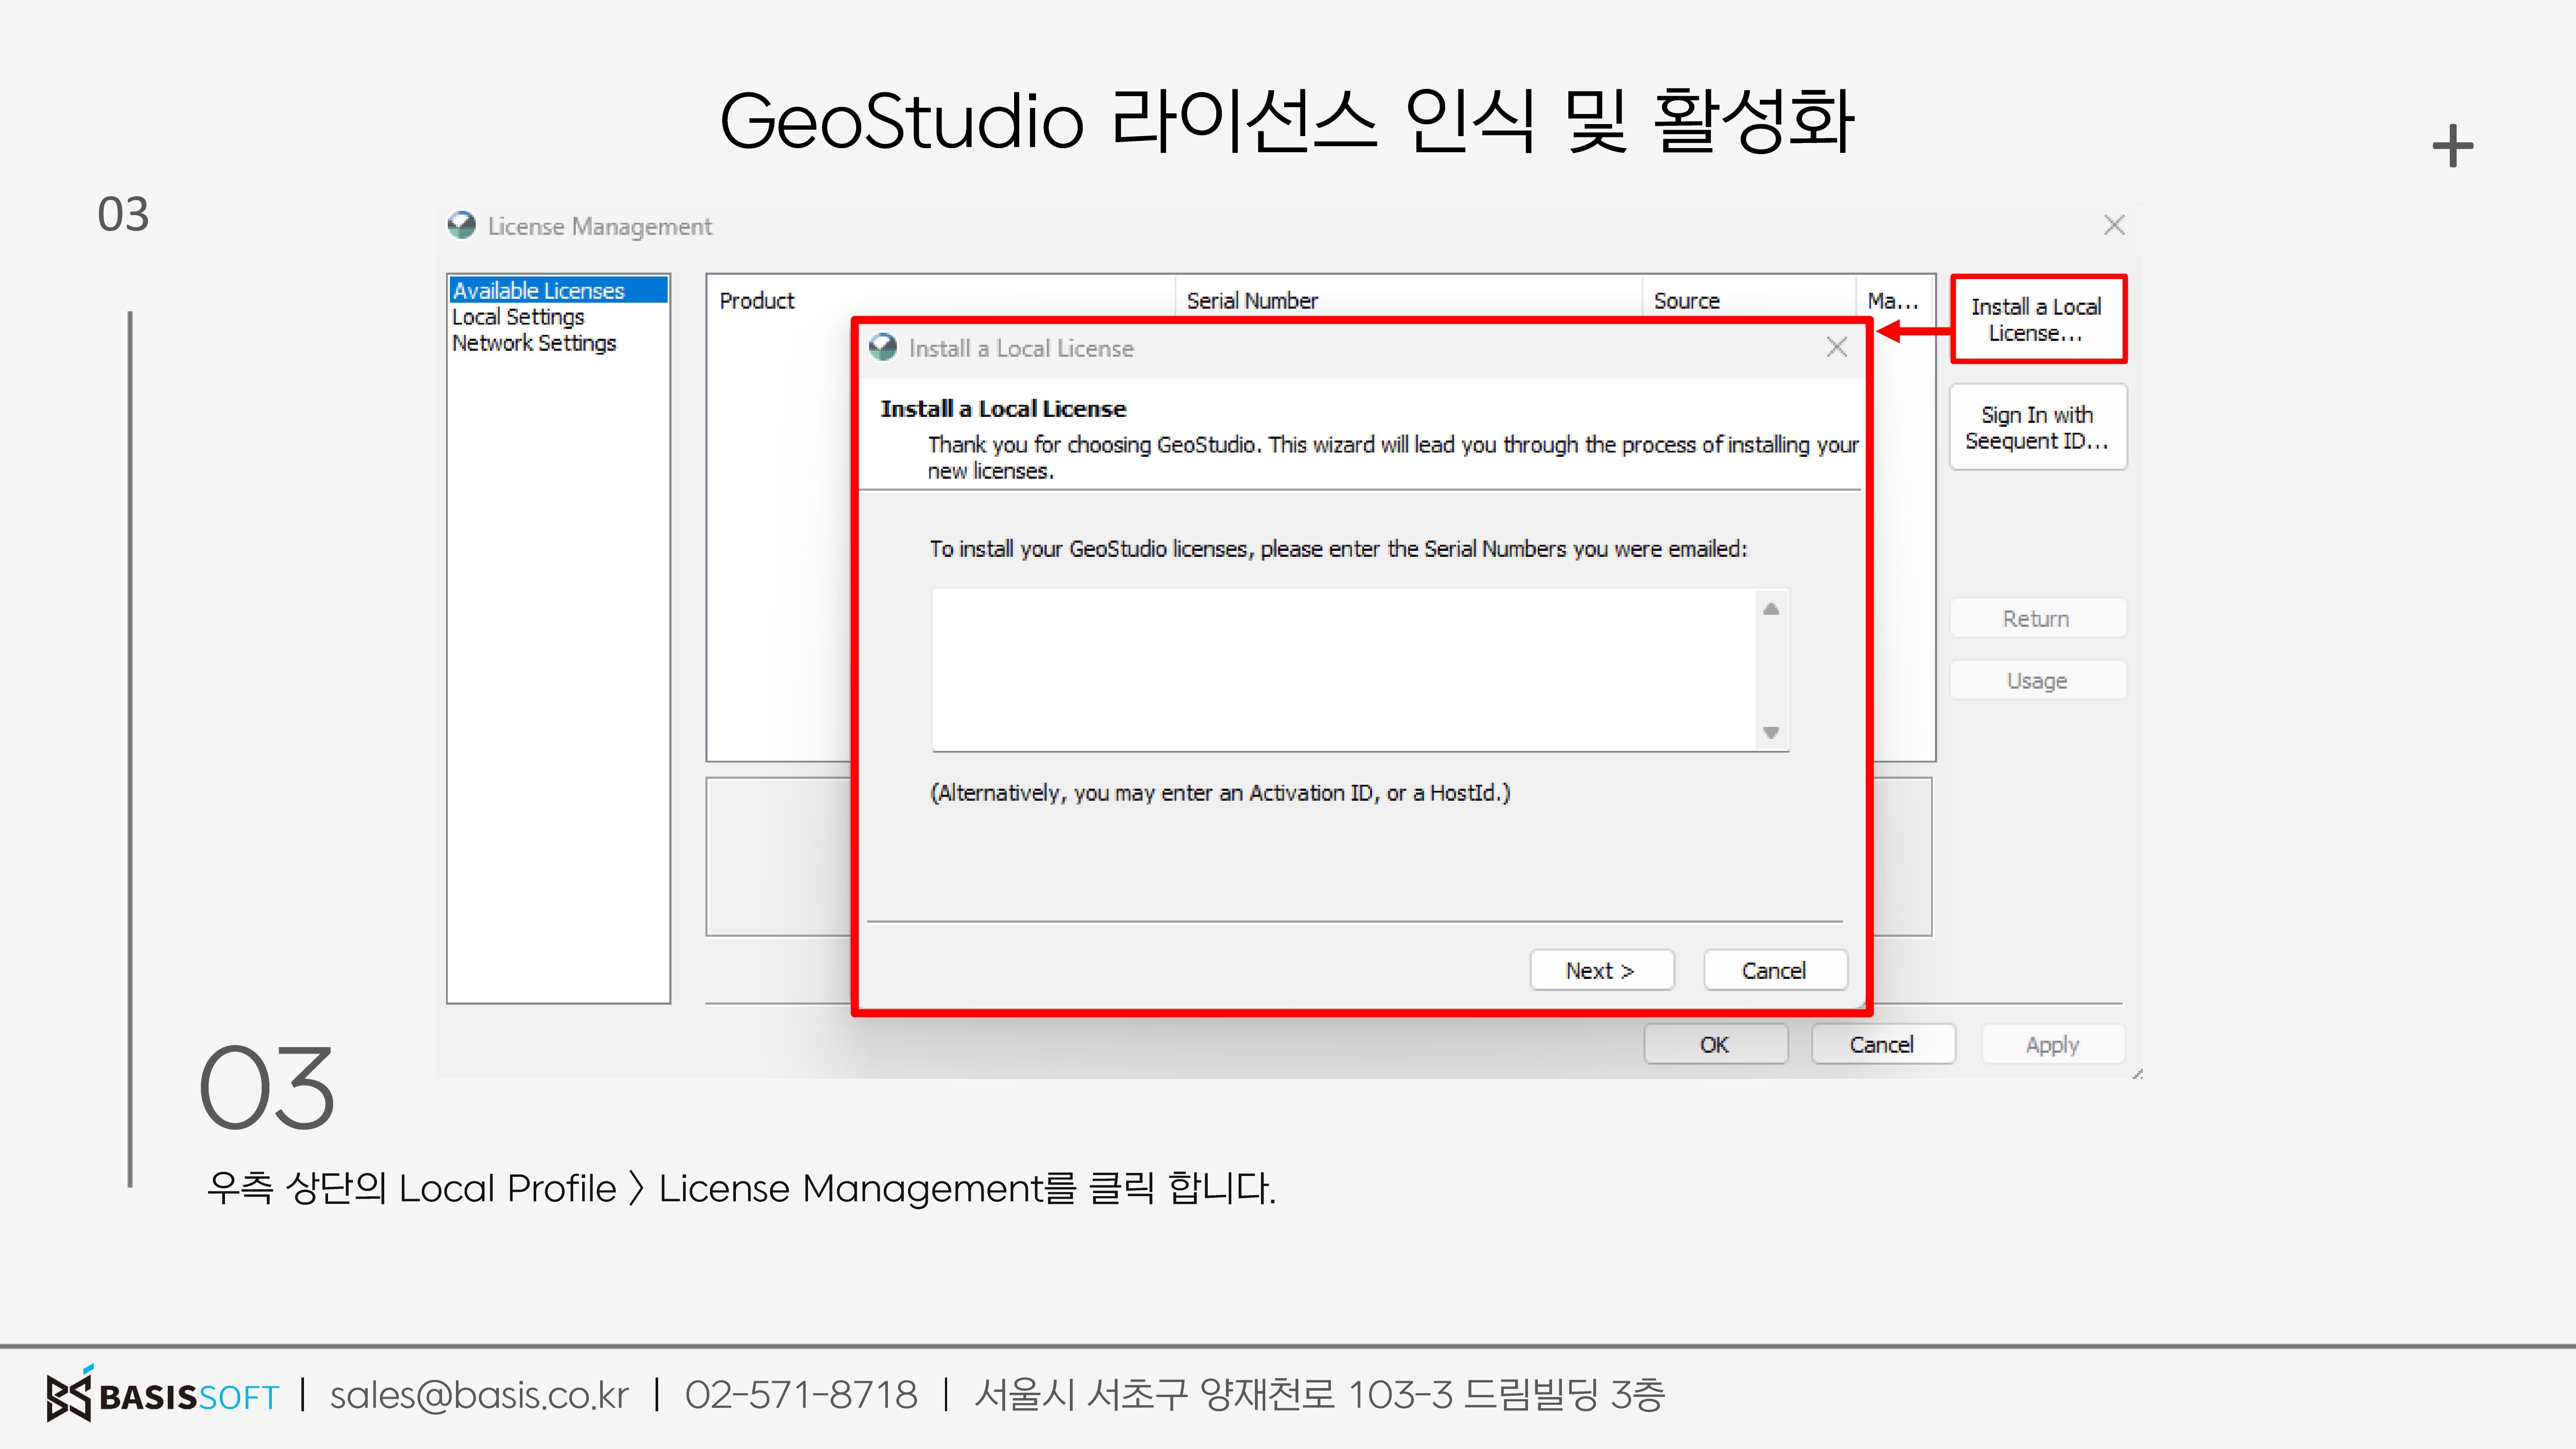2576x1449 pixels.
Task: Cancel the Install a Local License wizard
Action: [x=1774, y=970]
